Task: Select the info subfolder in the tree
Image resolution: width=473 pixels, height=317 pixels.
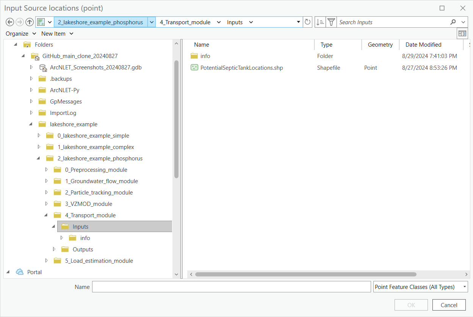Action: coord(85,238)
